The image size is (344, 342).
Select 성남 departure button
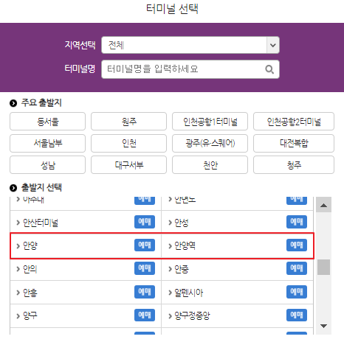tap(47, 165)
